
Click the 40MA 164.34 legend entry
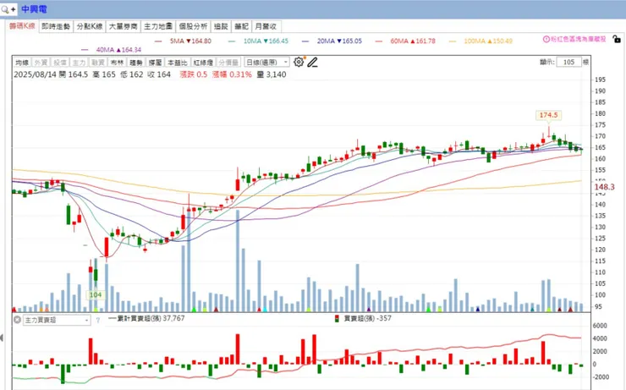[x=112, y=50]
